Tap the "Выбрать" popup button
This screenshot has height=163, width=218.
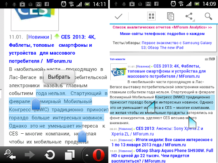pos(59,77)
